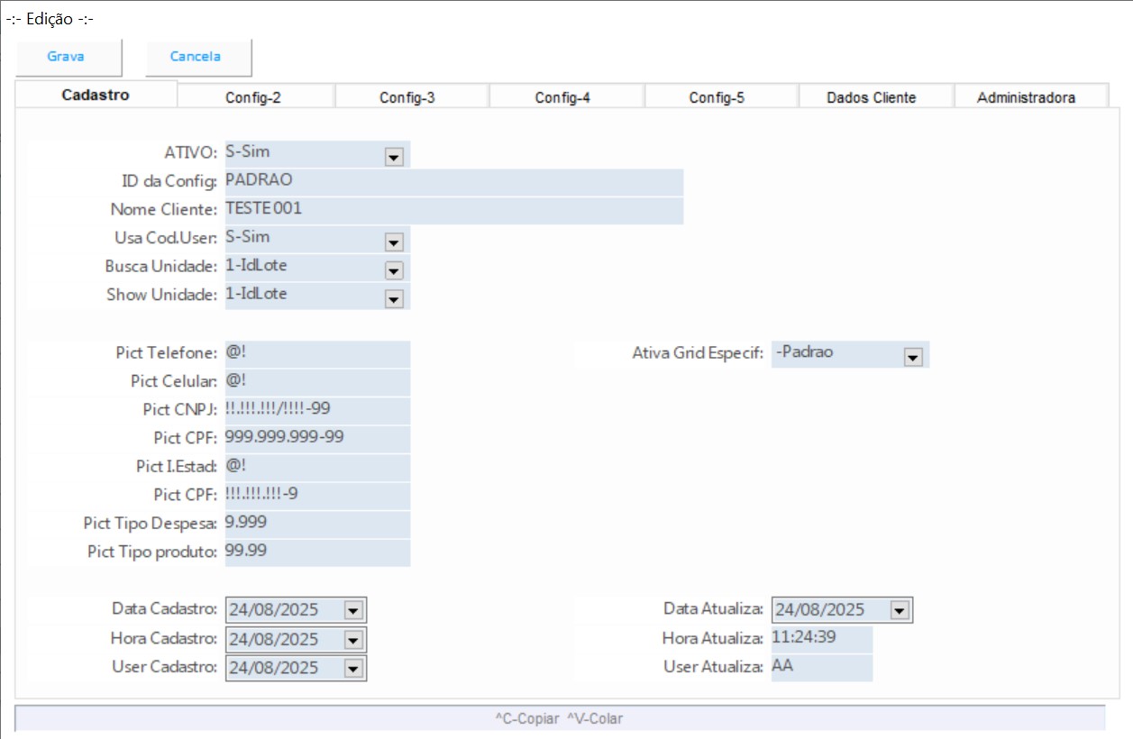Open the Data Atualiza date picker arrow

click(899, 611)
